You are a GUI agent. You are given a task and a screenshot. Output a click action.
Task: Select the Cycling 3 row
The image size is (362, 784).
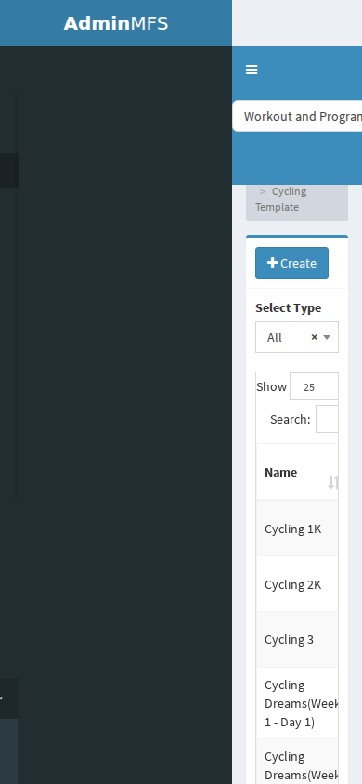point(297,639)
